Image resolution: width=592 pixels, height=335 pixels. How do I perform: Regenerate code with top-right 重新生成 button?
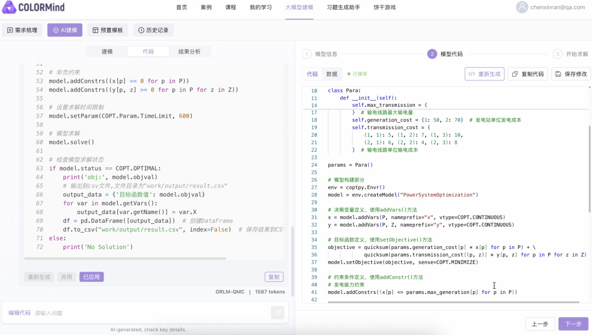coord(485,74)
